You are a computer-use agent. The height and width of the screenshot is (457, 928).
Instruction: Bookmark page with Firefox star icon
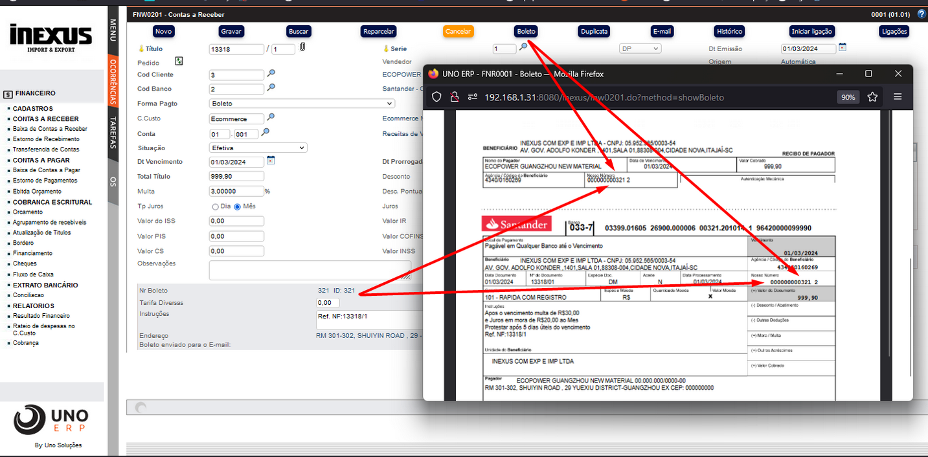pos(872,97)
